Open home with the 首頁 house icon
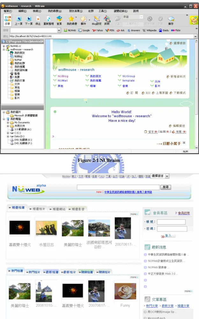 [59, 19]
